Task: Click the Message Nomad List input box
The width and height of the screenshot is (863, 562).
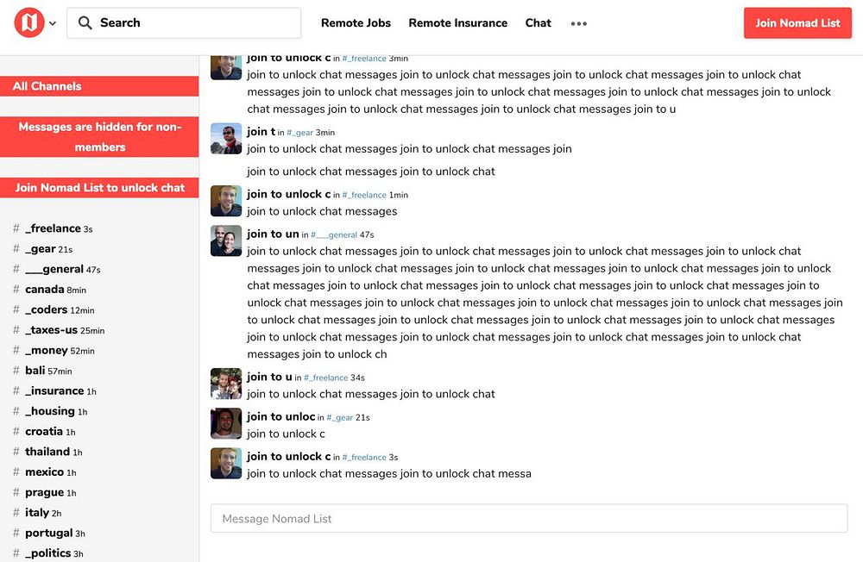Action: coord(529,519)
